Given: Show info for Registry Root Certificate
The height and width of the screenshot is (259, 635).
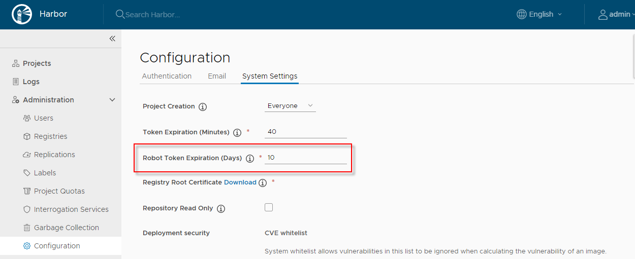Looking at the screenshot, I should click(263, 183).
